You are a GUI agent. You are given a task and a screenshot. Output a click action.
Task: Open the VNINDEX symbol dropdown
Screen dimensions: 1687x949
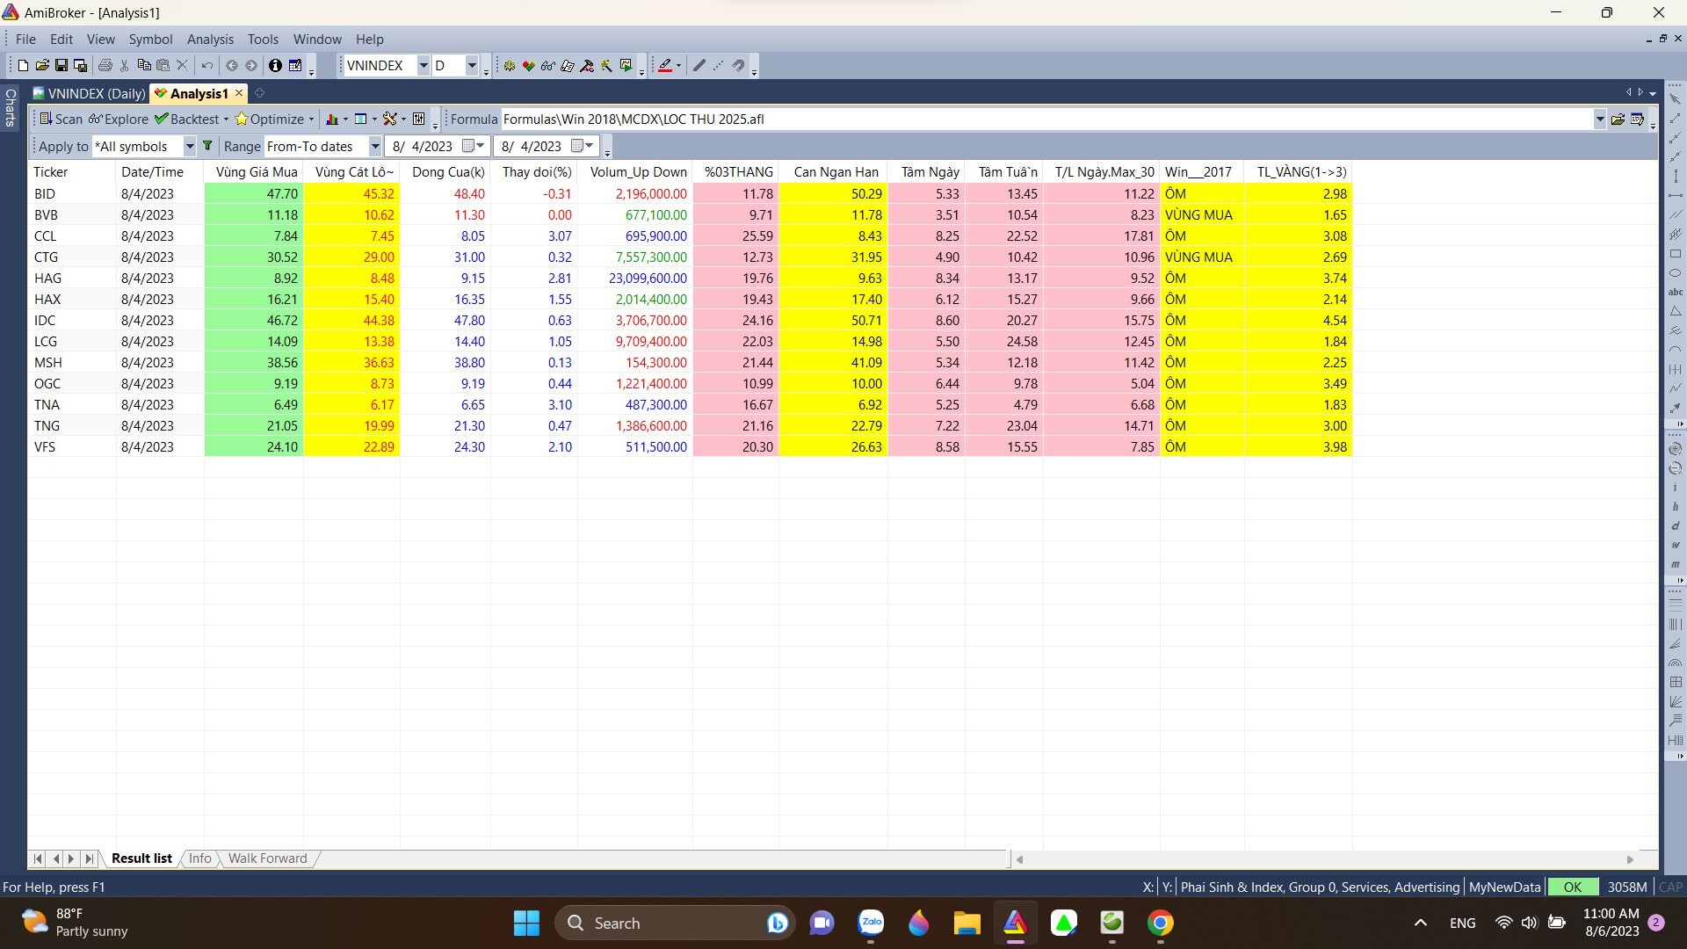423,65
